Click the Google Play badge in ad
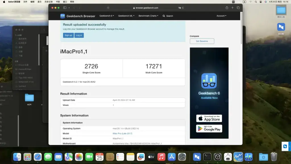The height and width of the screenshot is (164, 291). (209, 128)
